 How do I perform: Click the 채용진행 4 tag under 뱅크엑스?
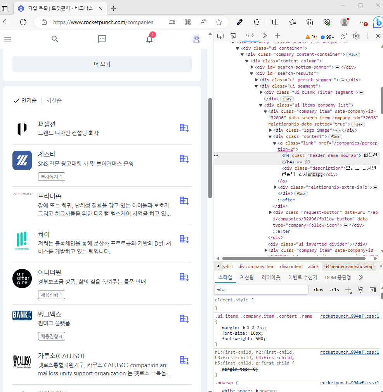click(52, 336)
